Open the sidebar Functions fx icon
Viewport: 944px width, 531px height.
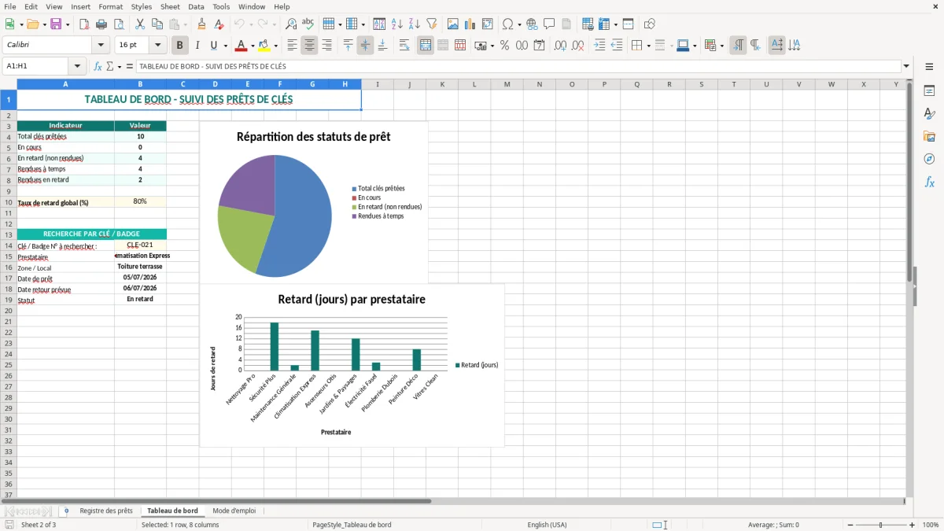point(929,182)
